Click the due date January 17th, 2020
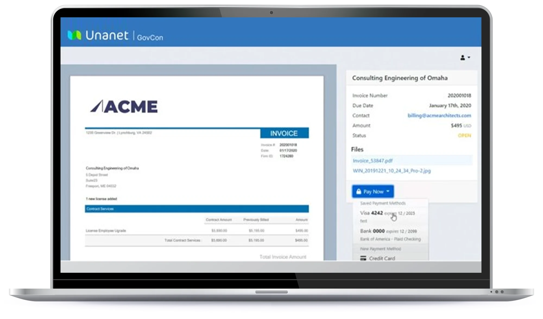Image resolution: width=543 pixels, height=319 pixels. coord(450,106)
